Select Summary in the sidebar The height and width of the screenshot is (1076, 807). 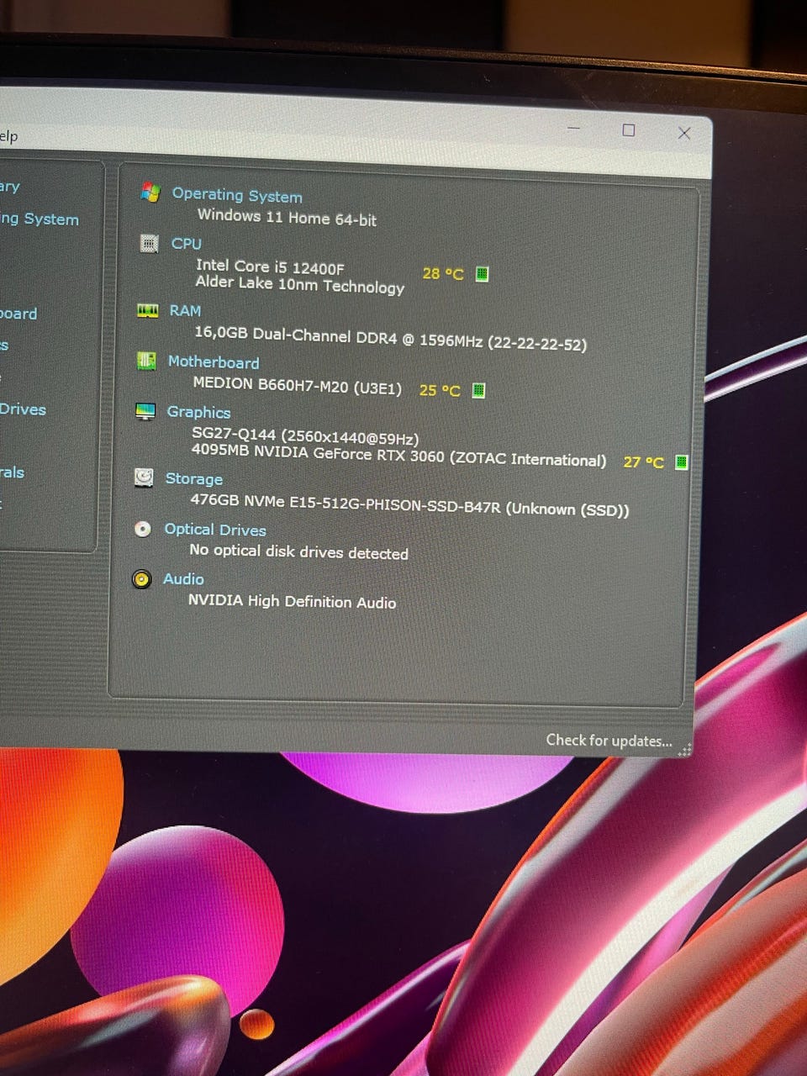(x=10, y=187)
